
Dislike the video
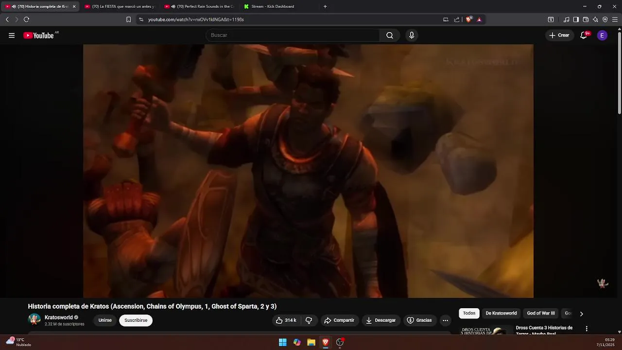click(309, 320)
